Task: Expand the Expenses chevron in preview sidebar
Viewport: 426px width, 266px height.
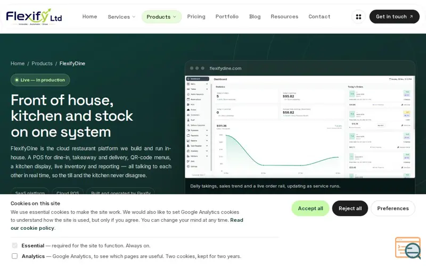Action: pyautogui.click(x=207, y=130)
